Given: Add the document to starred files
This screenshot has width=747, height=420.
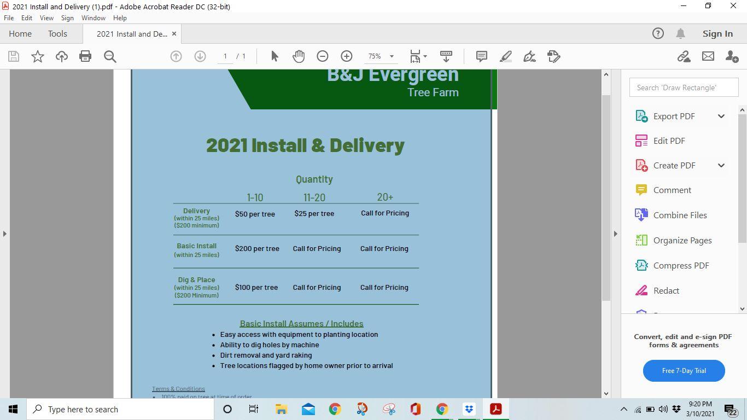Looking at the screenshot, I should tap(38, 56).
